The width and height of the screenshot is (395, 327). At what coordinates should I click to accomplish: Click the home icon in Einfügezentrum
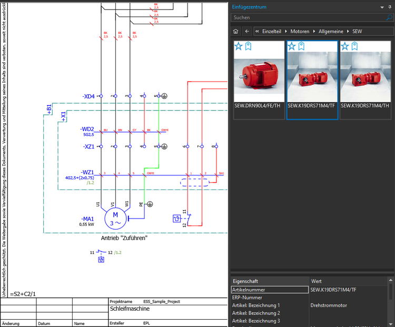click(x=236, y=32)
